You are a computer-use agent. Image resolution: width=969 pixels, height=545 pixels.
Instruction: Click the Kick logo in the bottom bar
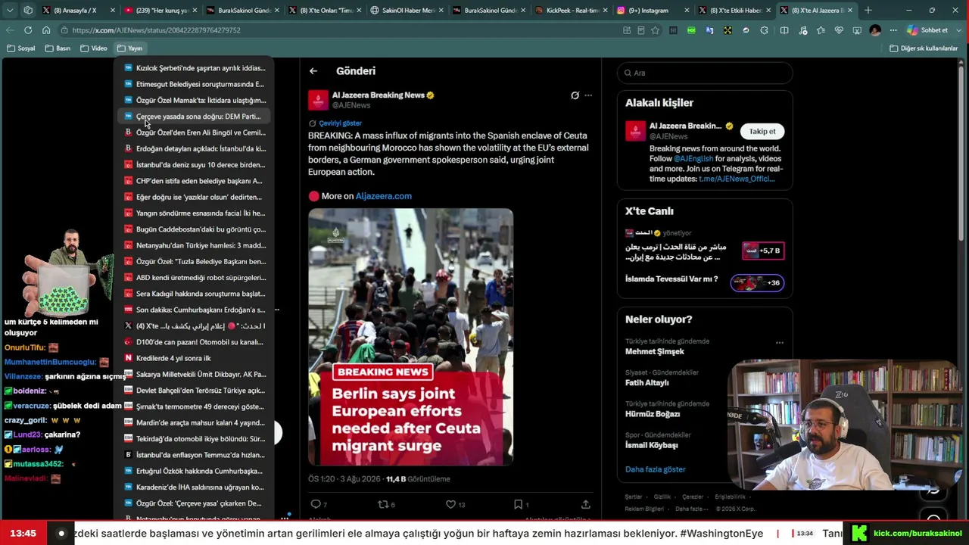[x=858, y=534]
